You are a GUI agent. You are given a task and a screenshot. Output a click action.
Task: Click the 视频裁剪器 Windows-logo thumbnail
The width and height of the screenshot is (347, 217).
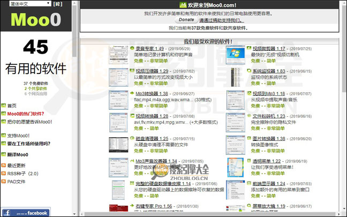(x=235, y=55)
